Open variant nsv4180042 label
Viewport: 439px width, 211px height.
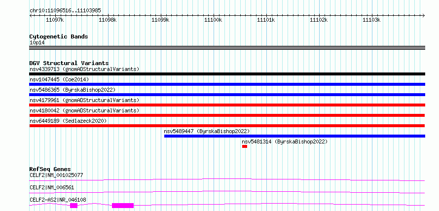click(84, 110)
